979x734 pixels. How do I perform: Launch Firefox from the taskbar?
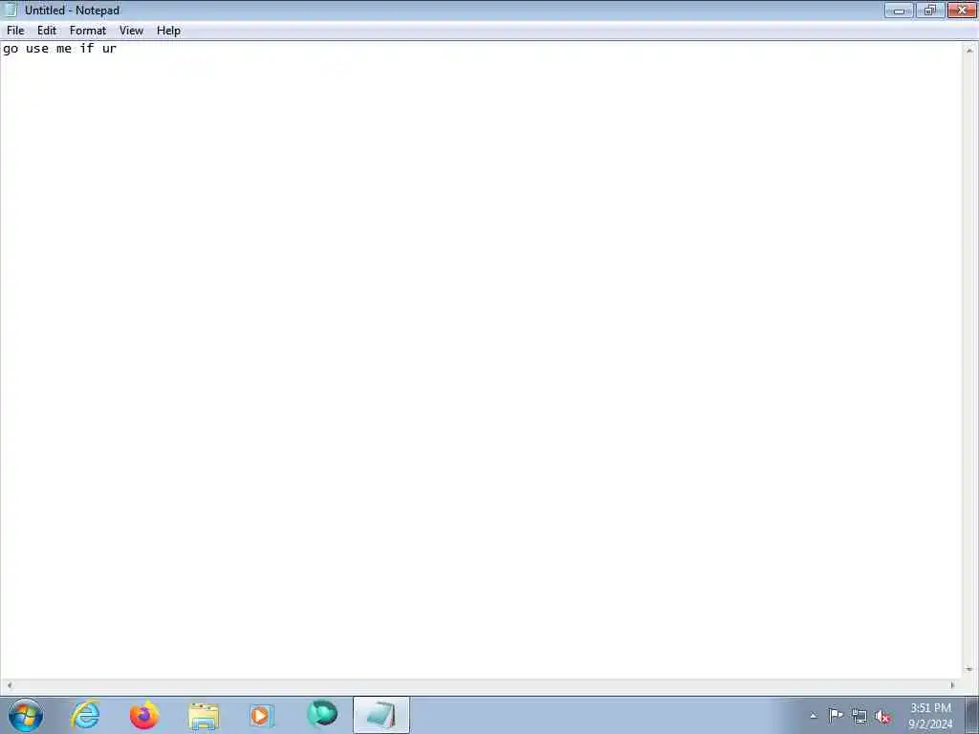(x=144, y=715)
